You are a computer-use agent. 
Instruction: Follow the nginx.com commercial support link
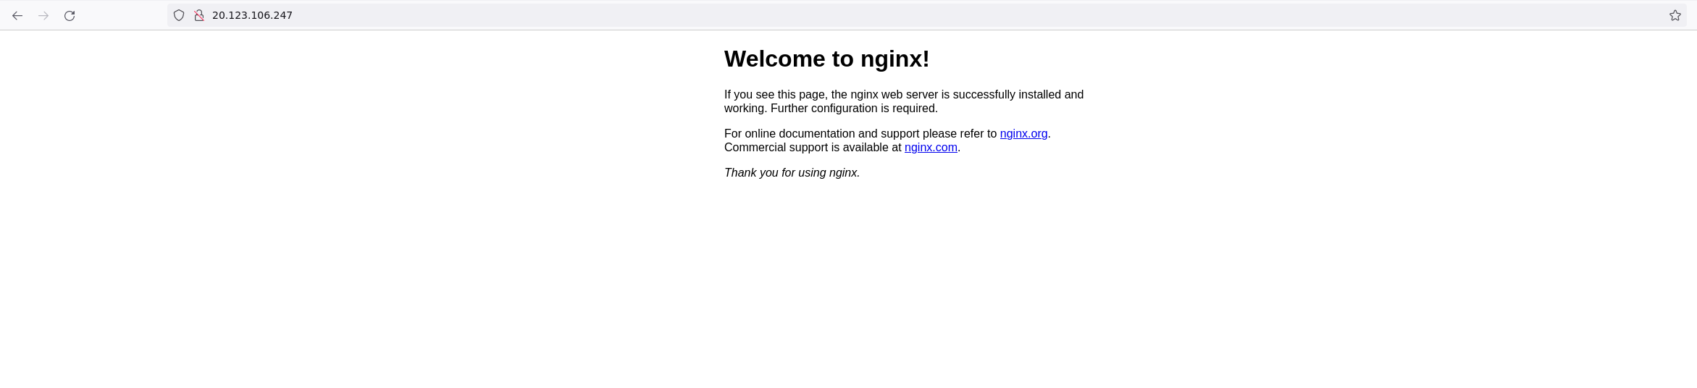pos(931,148)
